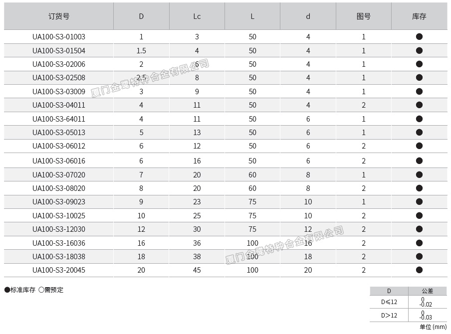Click the Lc column header
Screen dimensions: 451x334
[x=197, y=16]
